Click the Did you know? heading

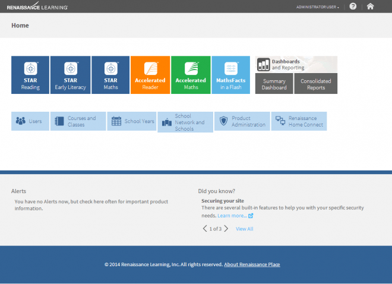point(217,191)
